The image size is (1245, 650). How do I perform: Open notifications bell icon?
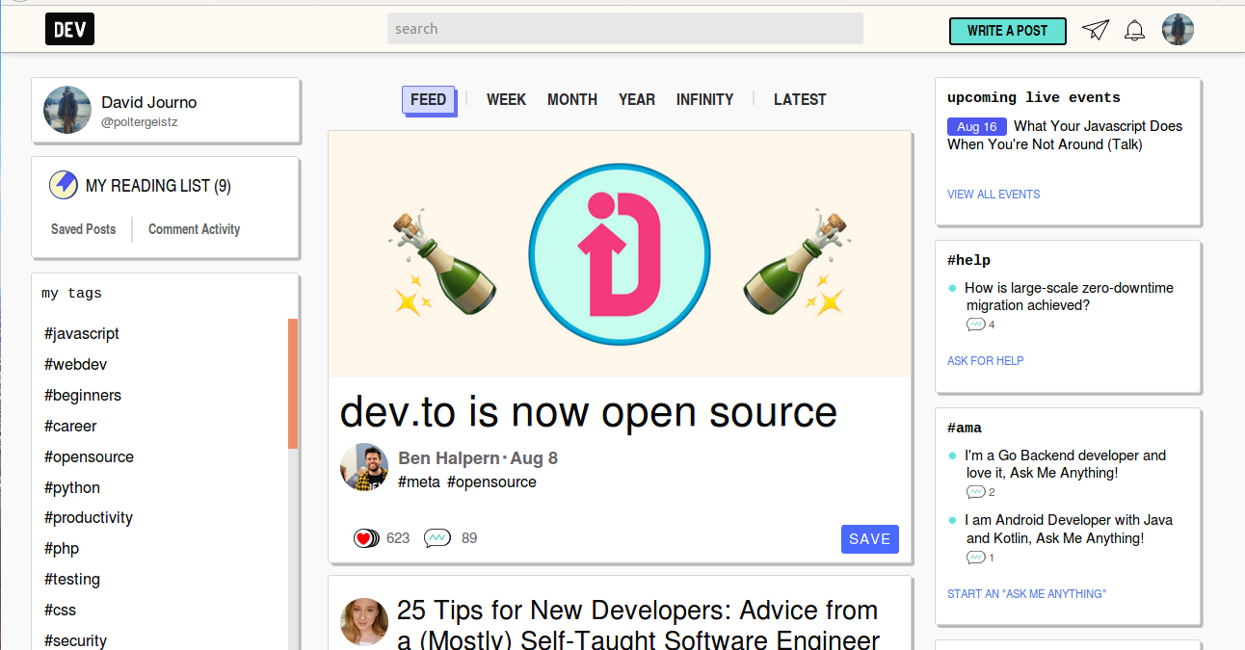1135,30
